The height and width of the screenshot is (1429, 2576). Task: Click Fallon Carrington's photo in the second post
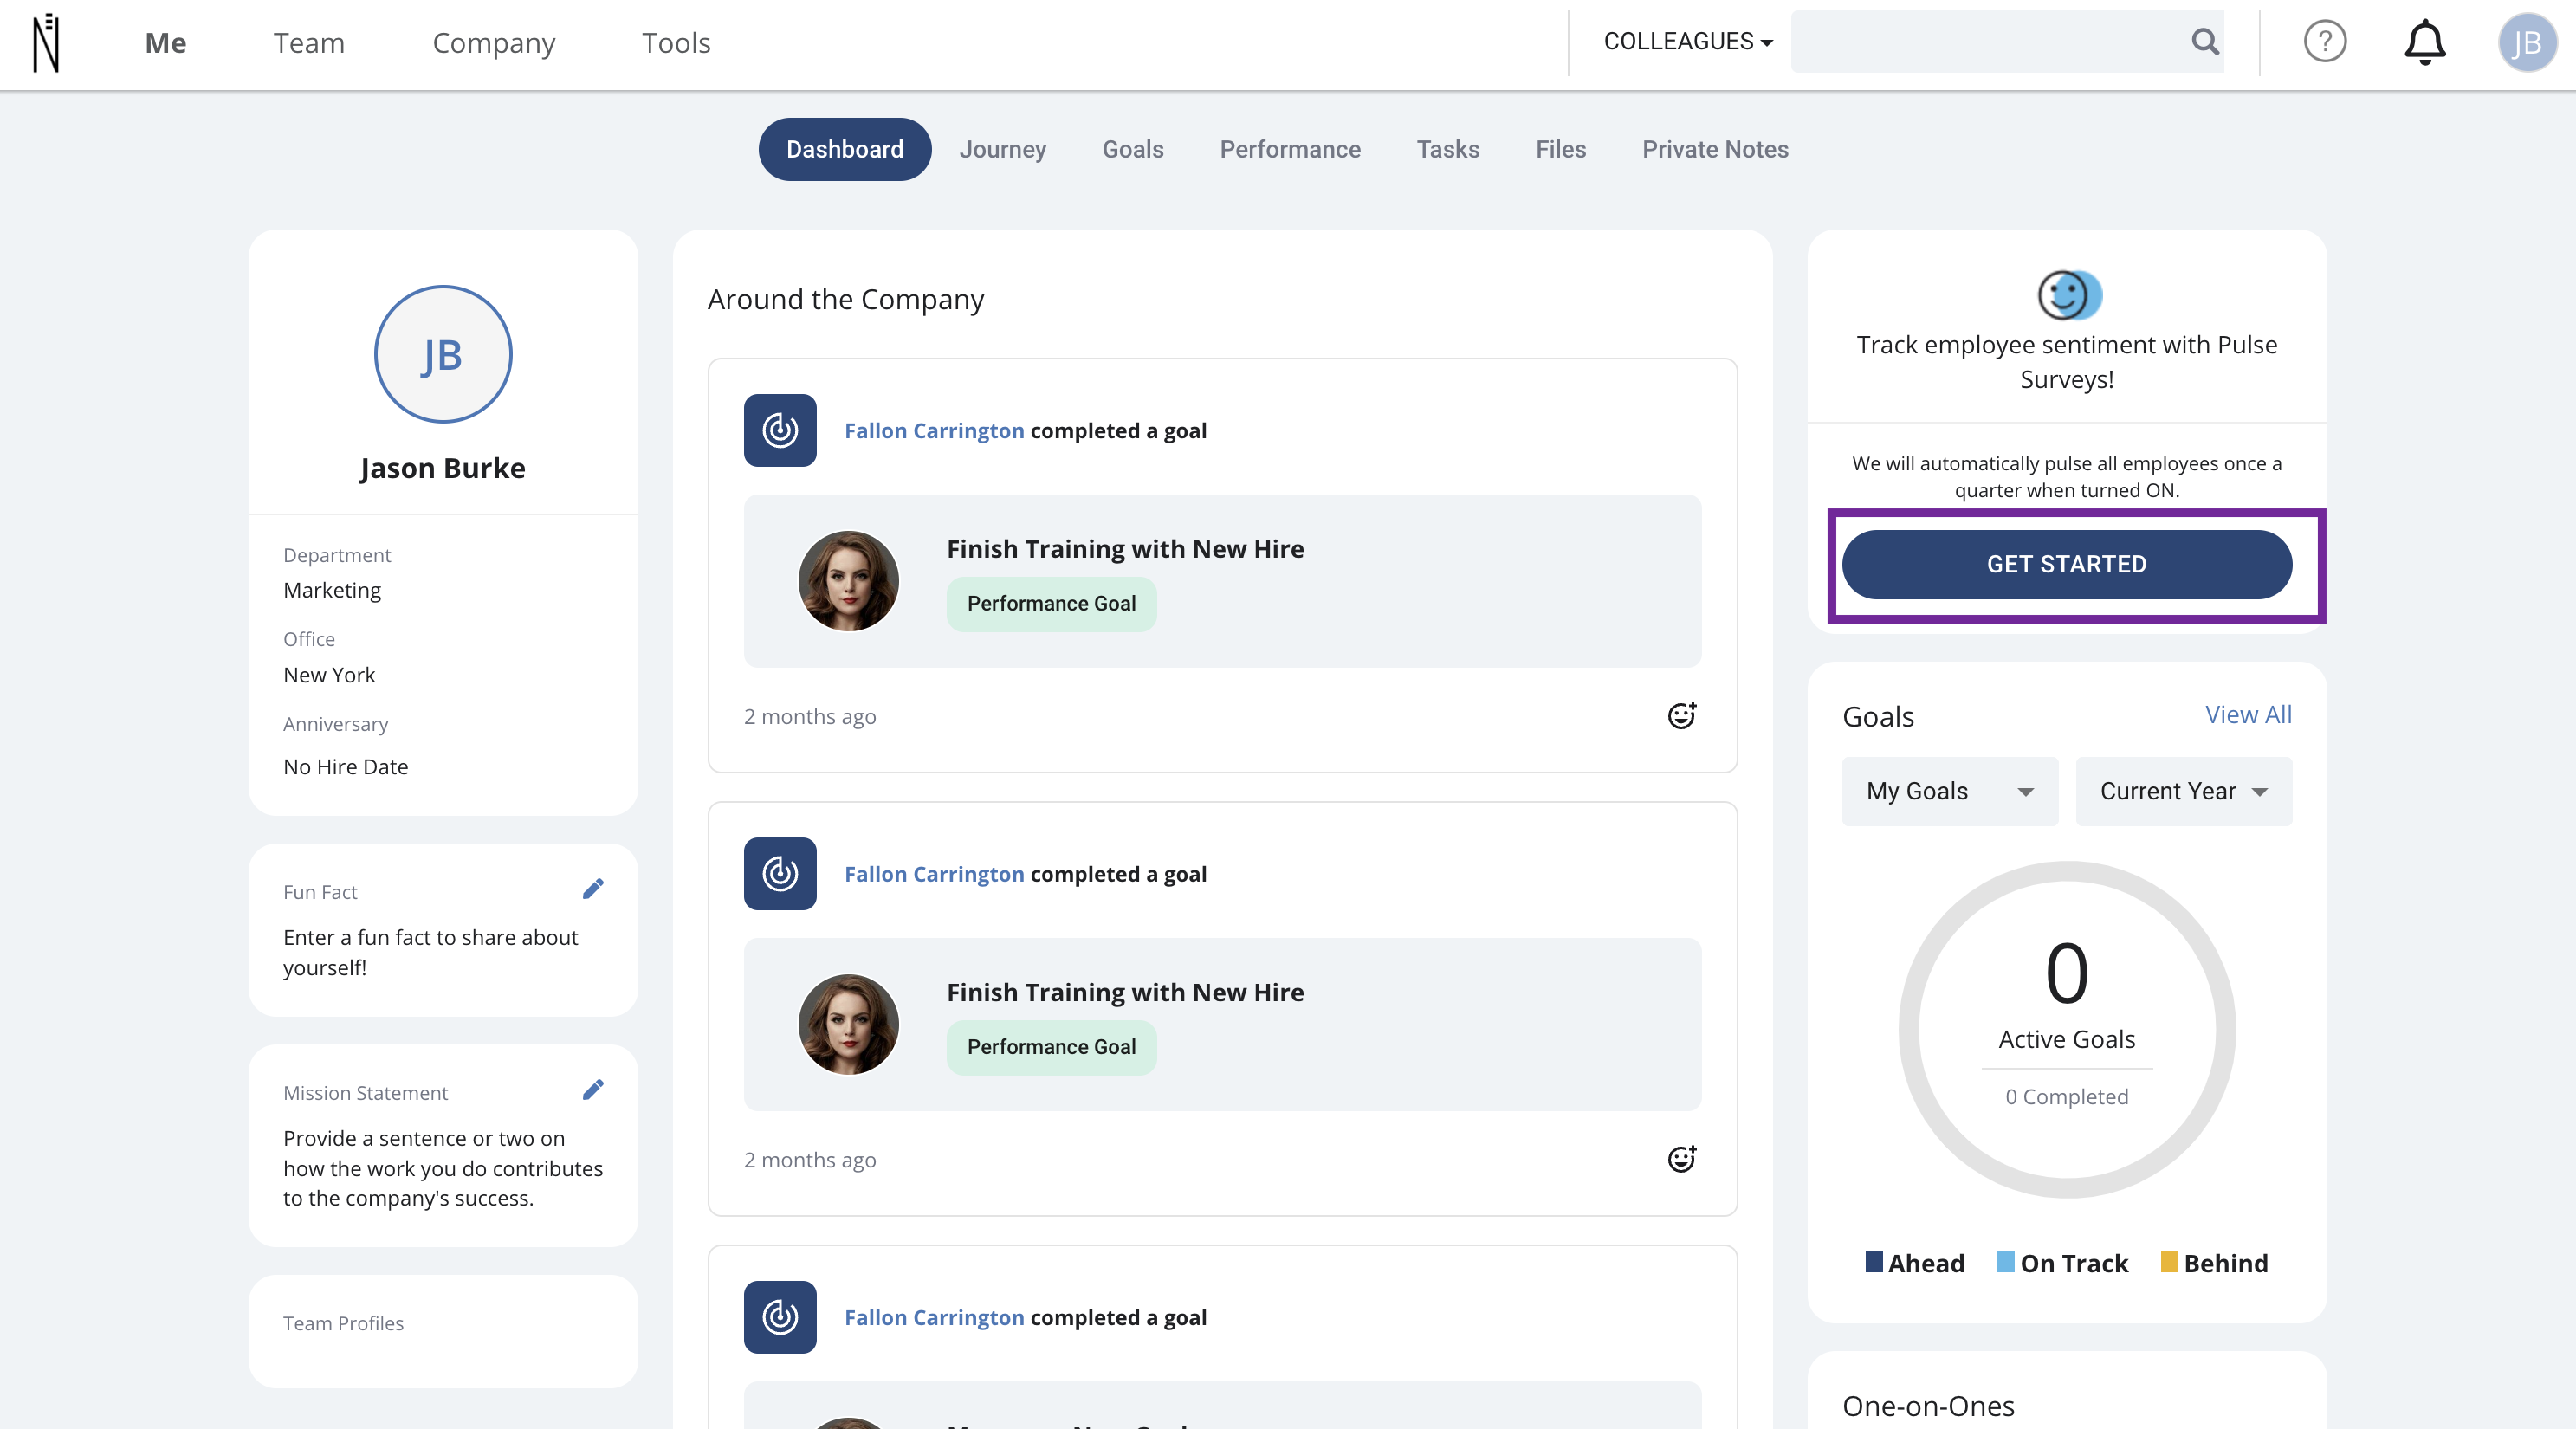(x=849, y=1025)
